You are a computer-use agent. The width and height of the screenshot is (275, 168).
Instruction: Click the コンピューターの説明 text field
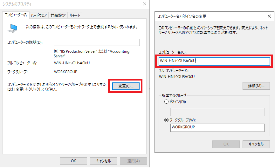point(97,42)
